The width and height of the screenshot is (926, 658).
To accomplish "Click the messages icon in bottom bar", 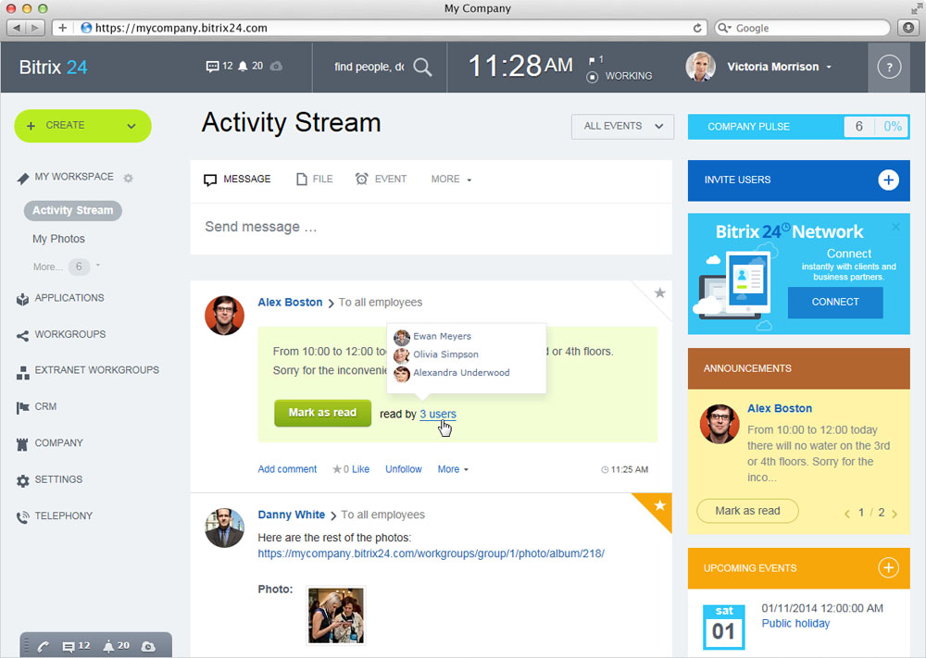I will coord(69,647).
